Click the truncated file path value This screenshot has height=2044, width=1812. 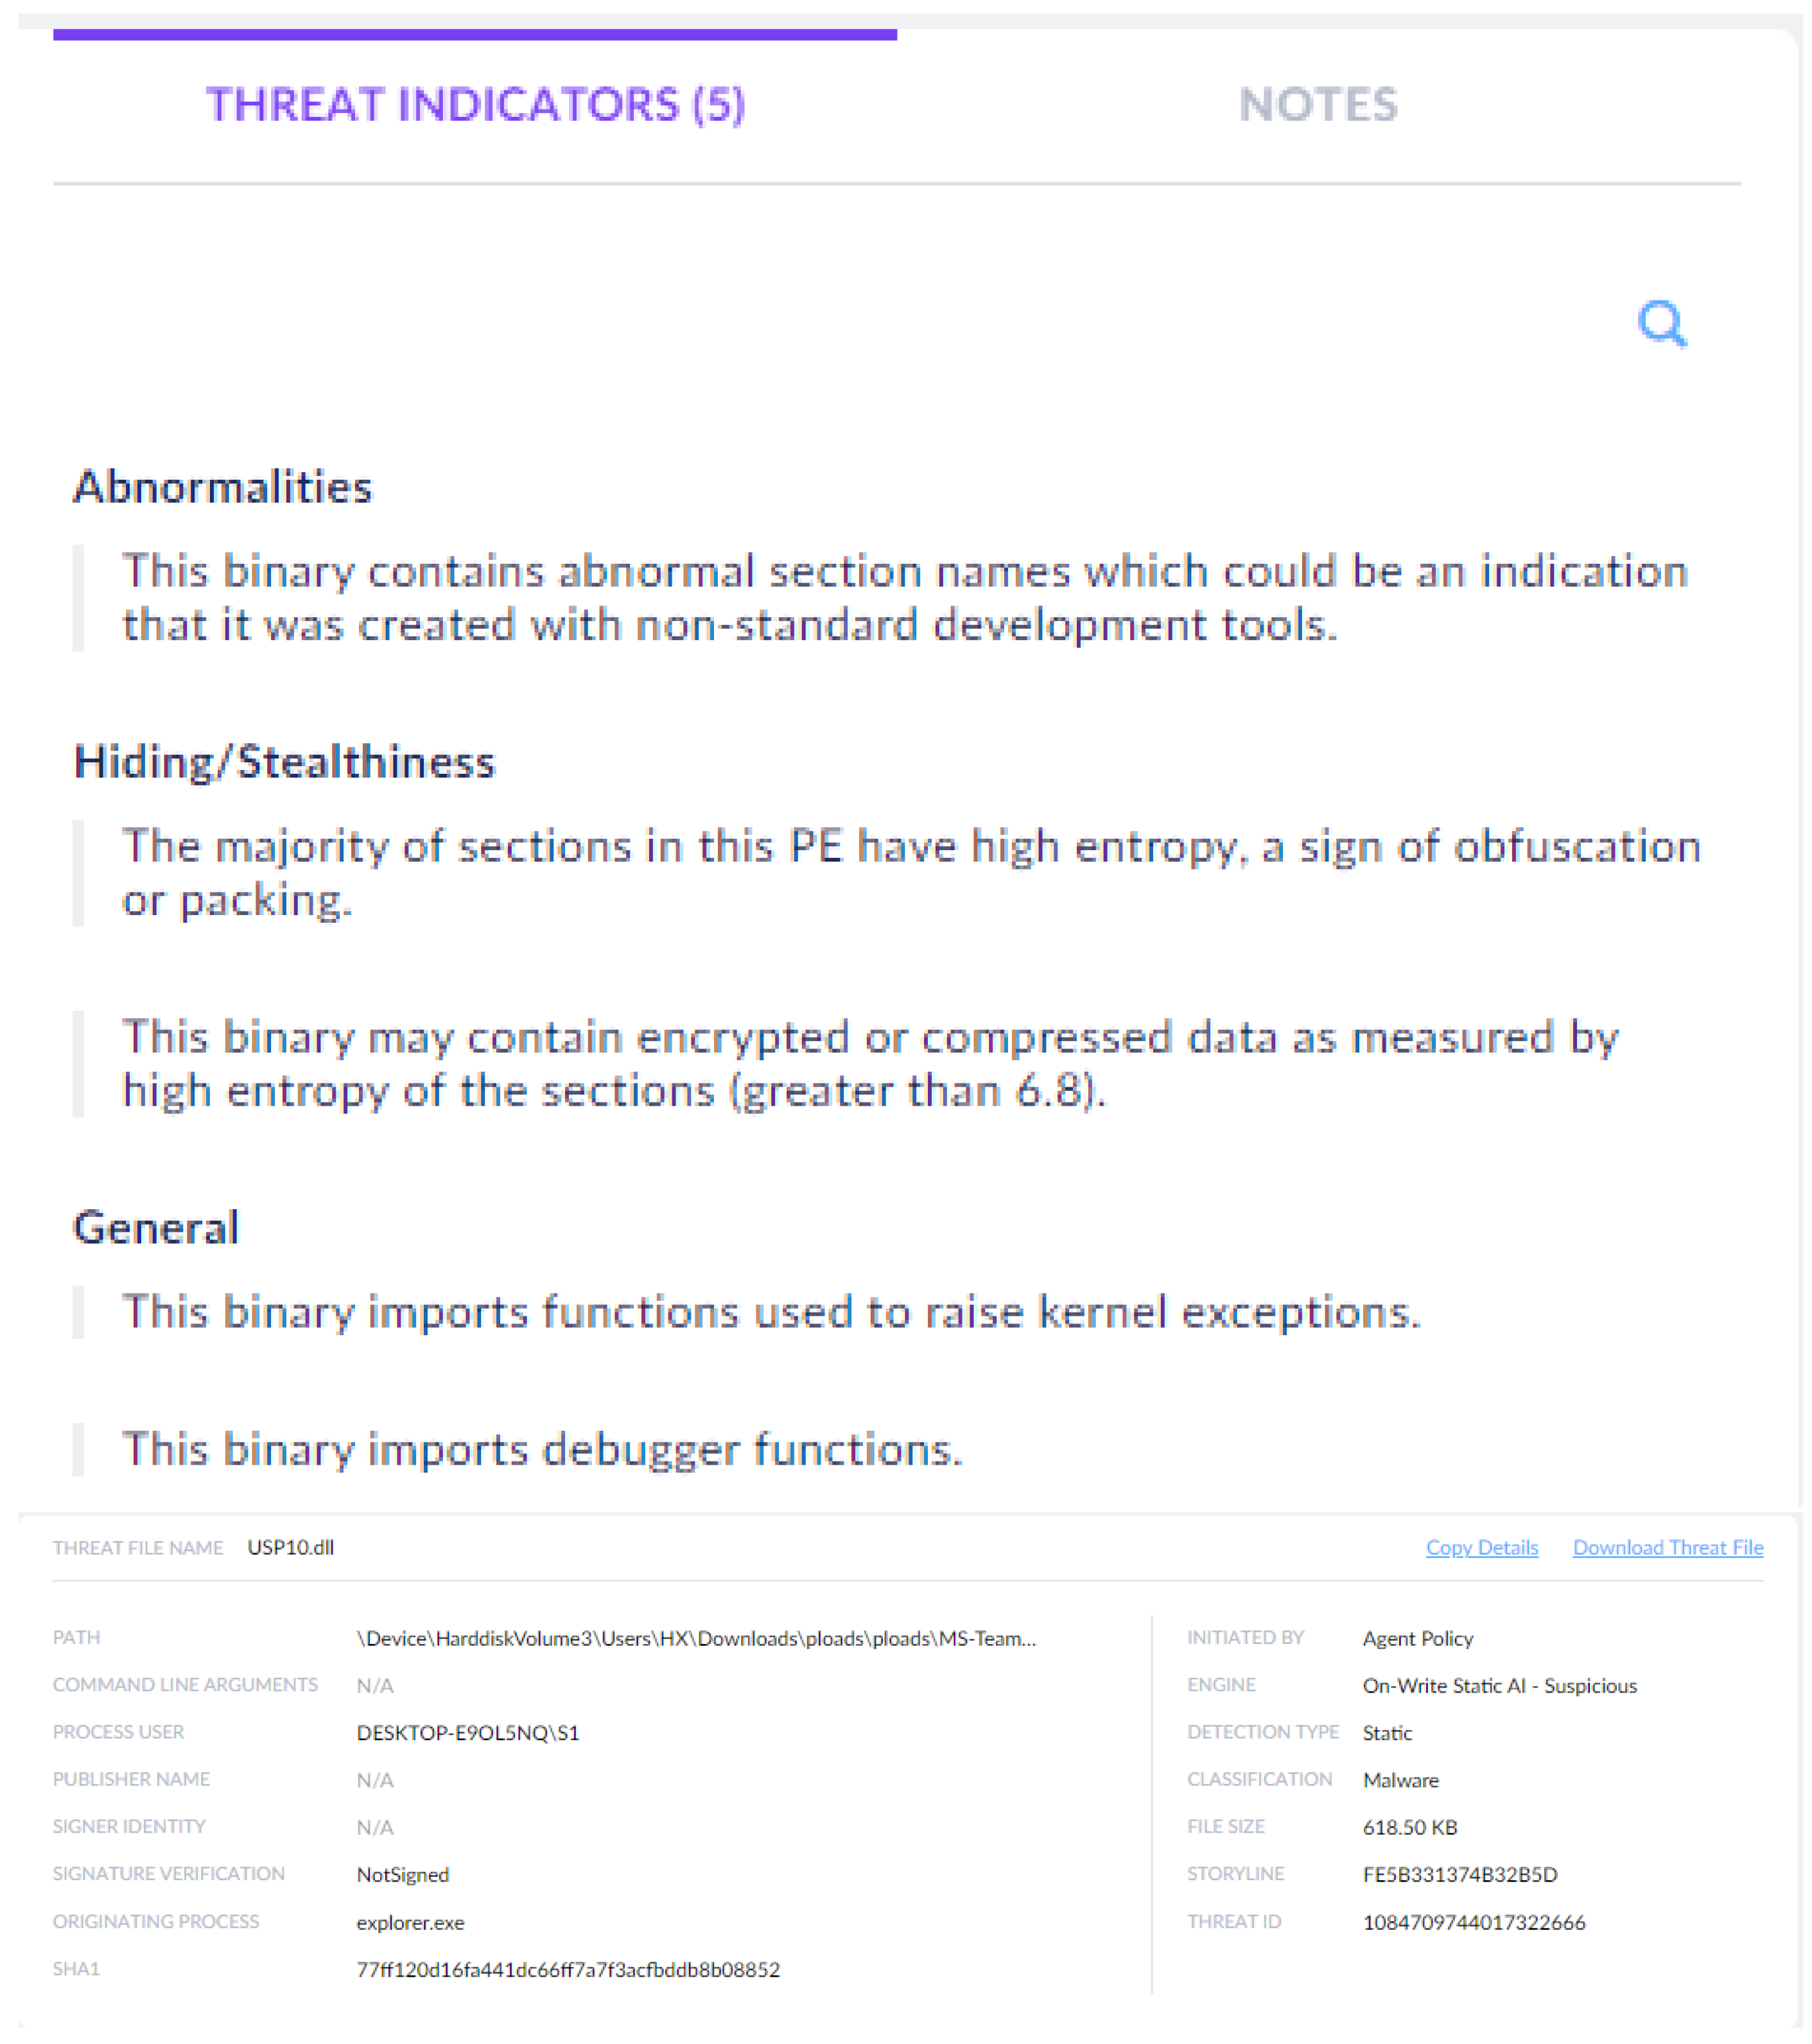(x=695, y=1638)
